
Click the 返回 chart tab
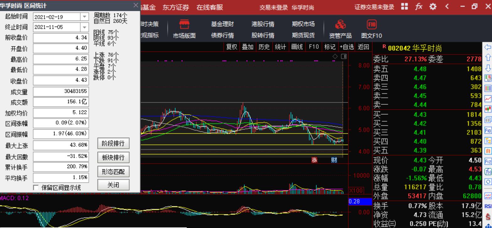click(x=363, y=47)
